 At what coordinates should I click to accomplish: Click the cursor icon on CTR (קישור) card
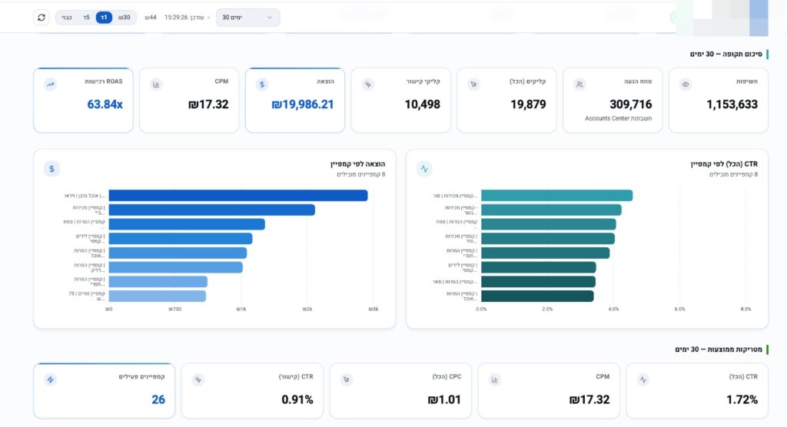[x=198, y=380]
